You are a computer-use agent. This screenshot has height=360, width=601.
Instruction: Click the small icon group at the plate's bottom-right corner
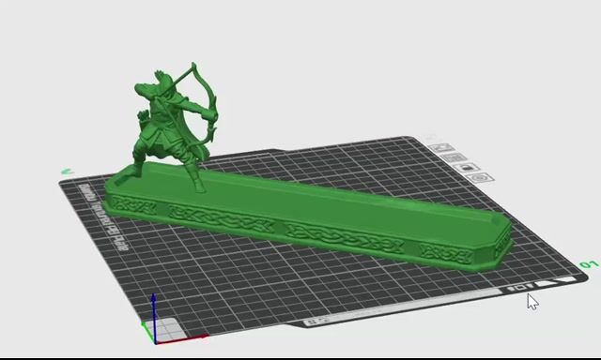542,283
